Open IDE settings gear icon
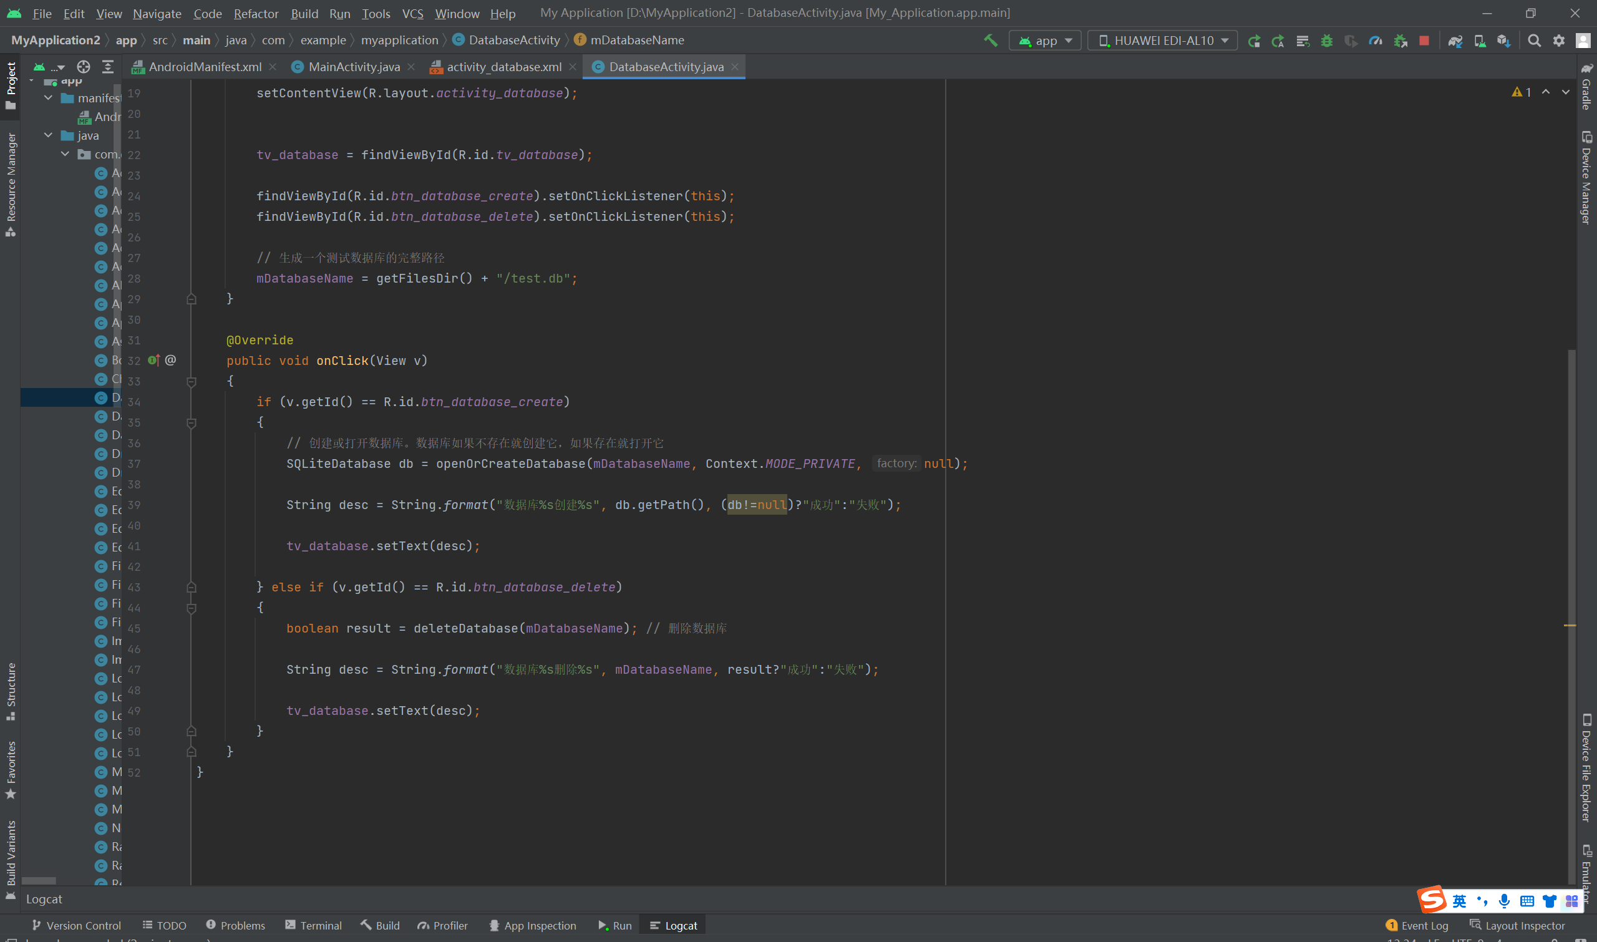 tap(1559, 41)
